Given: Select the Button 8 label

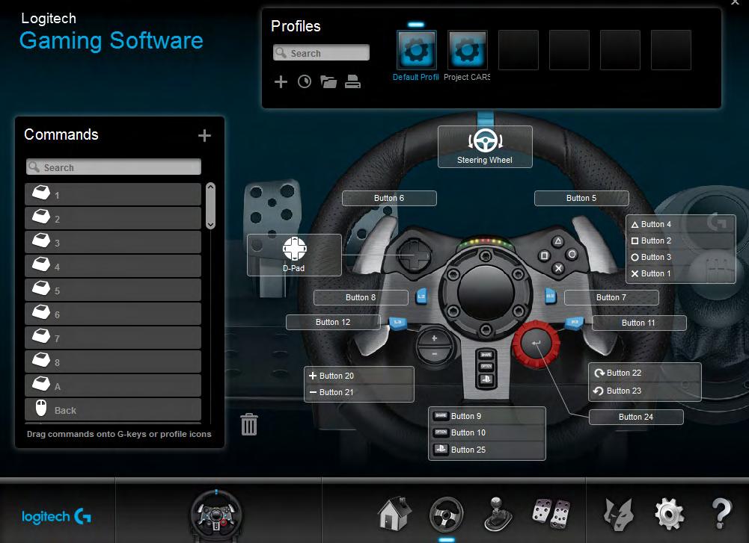Looking at the screenshot, I should pos(361,297).
